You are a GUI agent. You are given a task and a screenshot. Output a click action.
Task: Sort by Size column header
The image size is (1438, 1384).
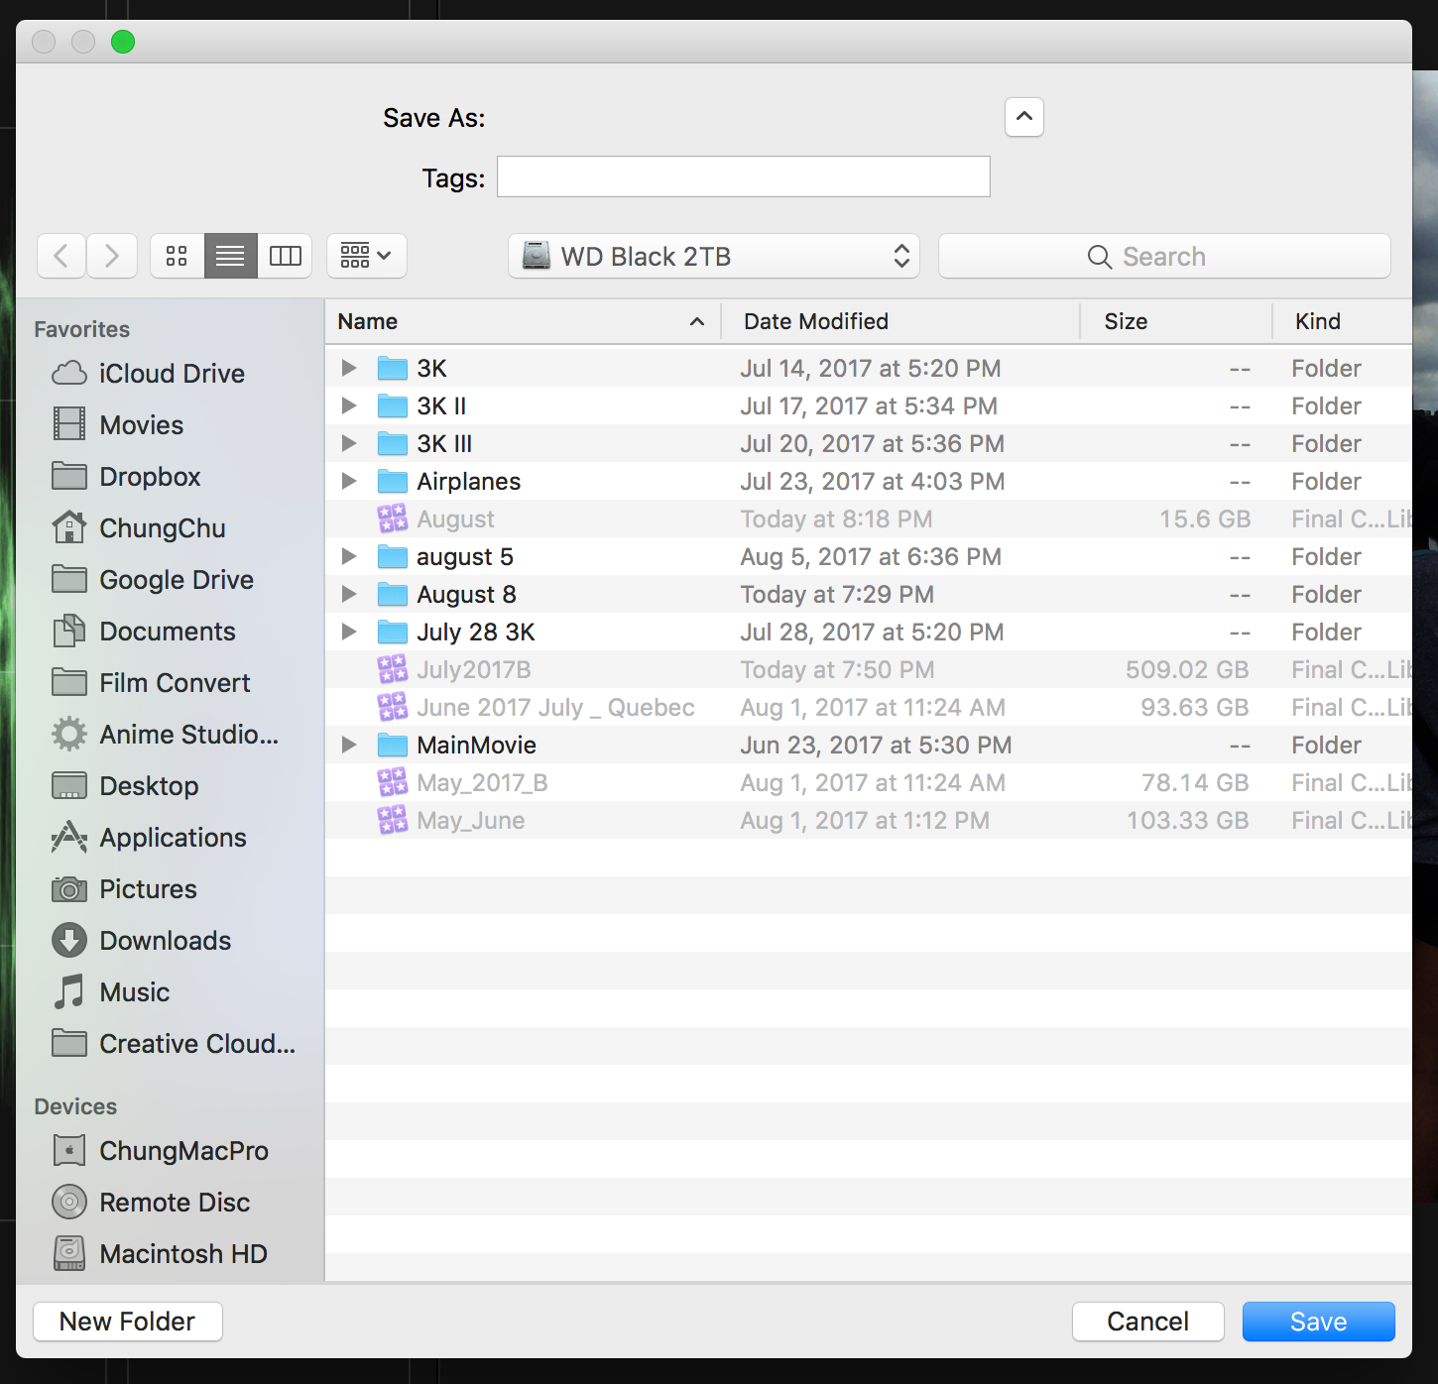coord(1176,321)
